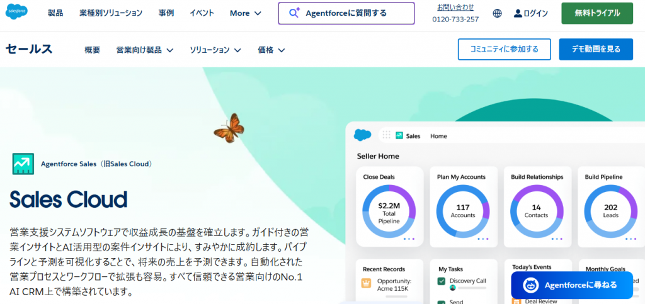
Task: Click the Opportunity crown icon in Recent Records
Action: click(x=366, y=283)
